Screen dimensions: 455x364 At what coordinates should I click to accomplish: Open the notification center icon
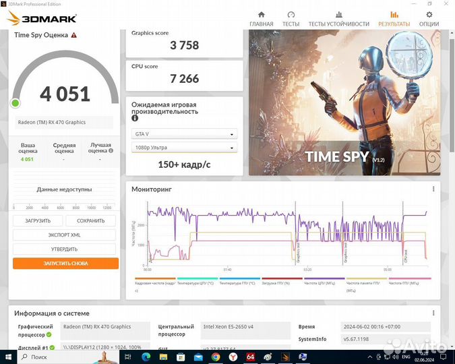pyautogui.click(x=443, y=357)
